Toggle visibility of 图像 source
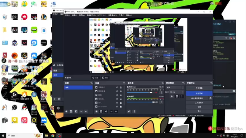 tap(117, 95)
